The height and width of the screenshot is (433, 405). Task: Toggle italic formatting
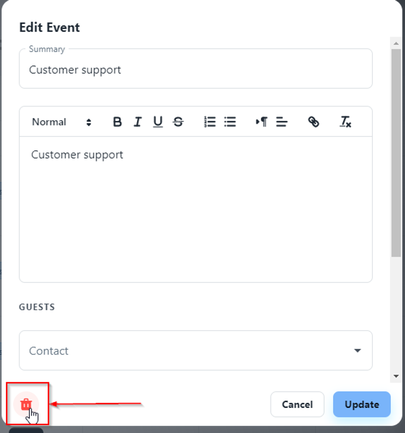pyautogui.click(x=137, y=122)
